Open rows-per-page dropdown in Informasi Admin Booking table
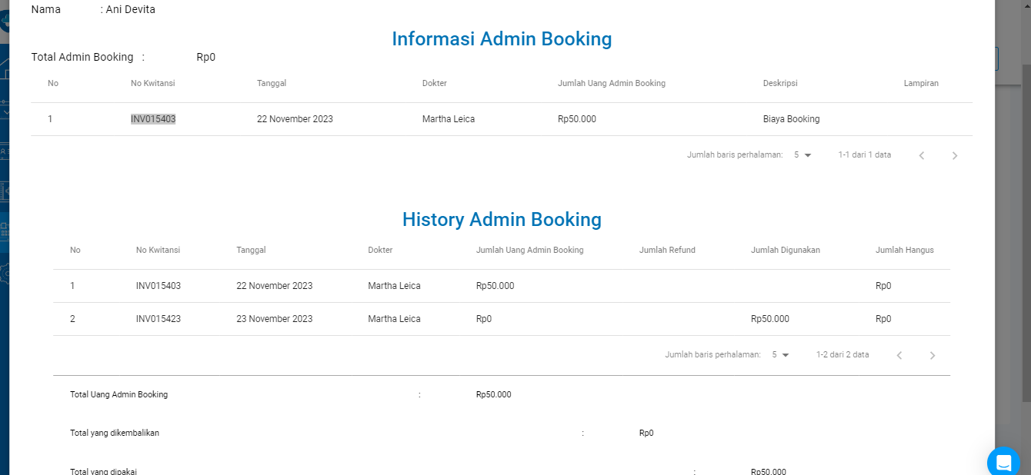 [803, 155]
